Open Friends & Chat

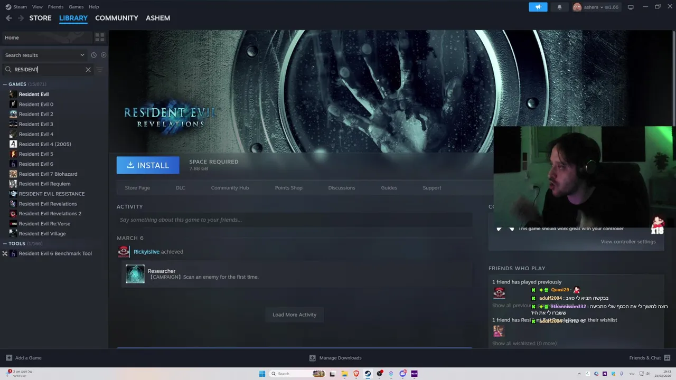[x=650, y=358]
